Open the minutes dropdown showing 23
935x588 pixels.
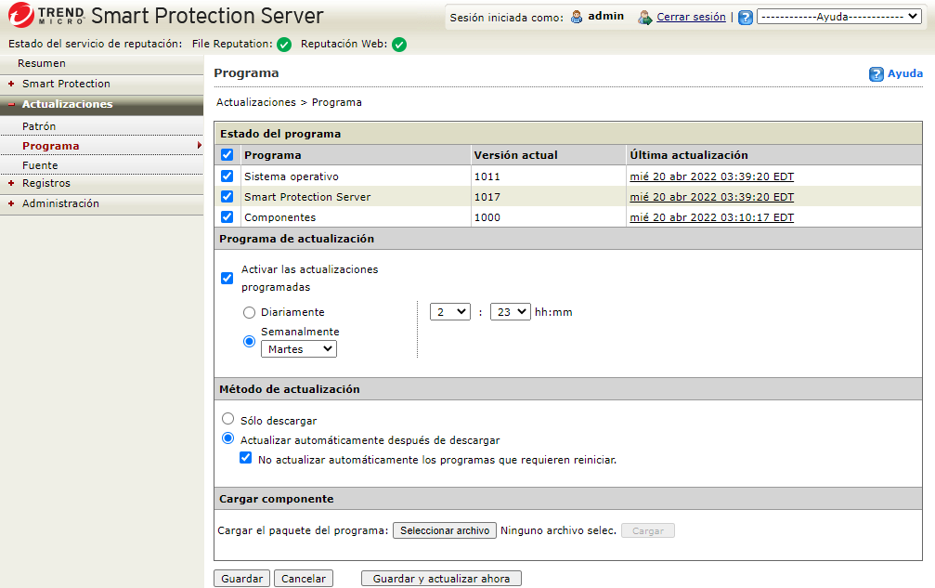510,312
